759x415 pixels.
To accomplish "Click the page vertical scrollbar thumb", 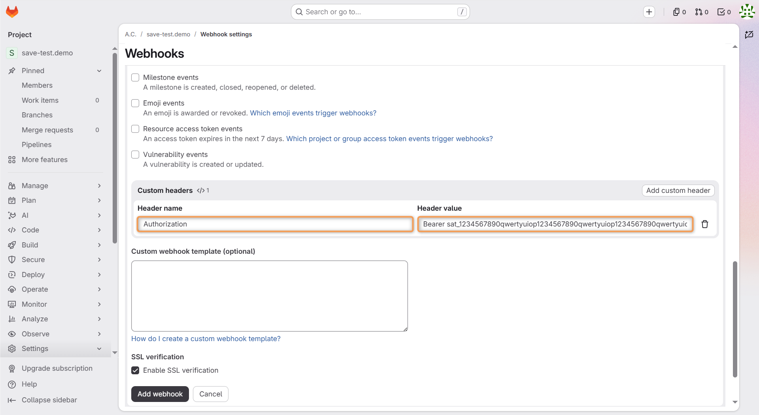I will [x=735, y=319].
